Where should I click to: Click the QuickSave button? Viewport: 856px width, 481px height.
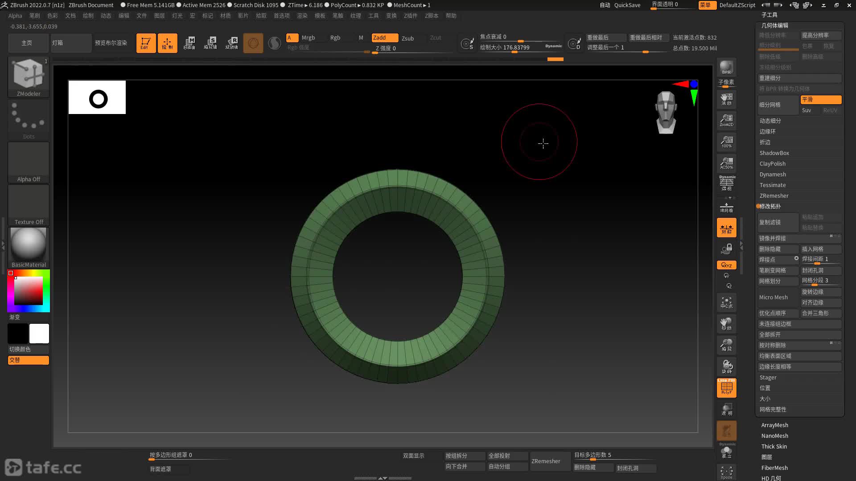coord(627,5)
